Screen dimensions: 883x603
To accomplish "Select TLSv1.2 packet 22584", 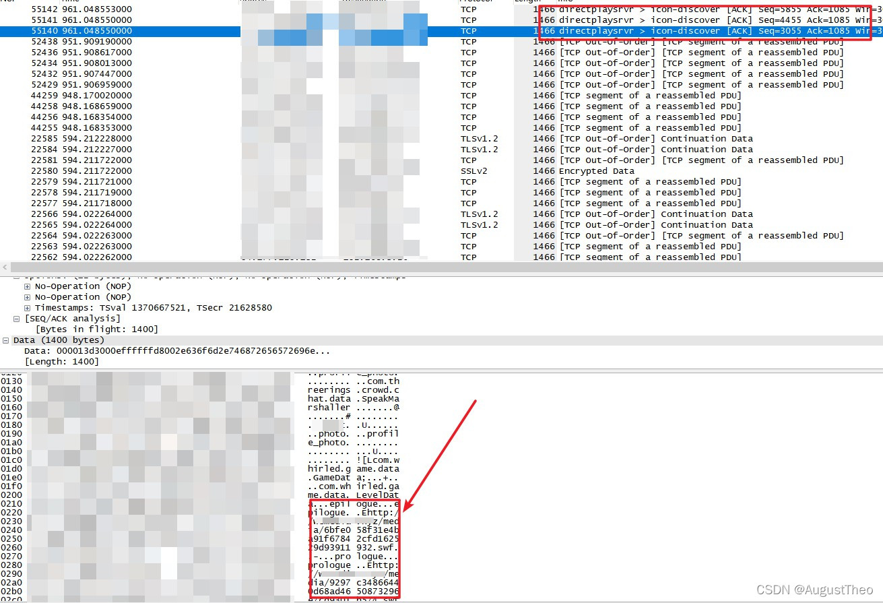I will pos(441,150).
